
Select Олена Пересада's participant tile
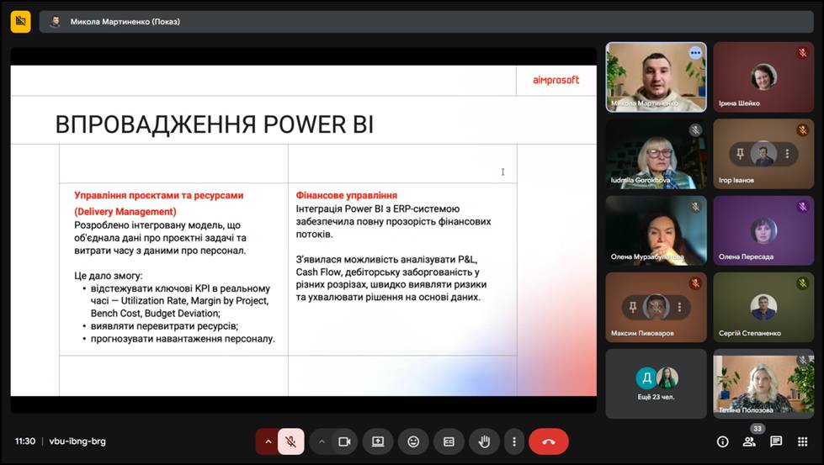click(x=763, y=230)
